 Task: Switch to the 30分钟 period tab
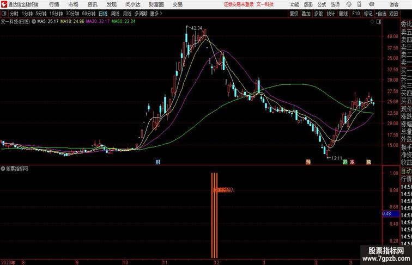(72, 14)
